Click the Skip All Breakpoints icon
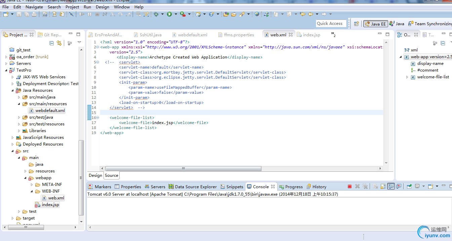 (71, 14)
